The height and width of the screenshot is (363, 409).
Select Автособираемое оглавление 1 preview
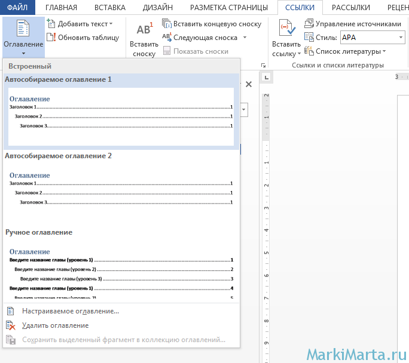coord(121,116)
